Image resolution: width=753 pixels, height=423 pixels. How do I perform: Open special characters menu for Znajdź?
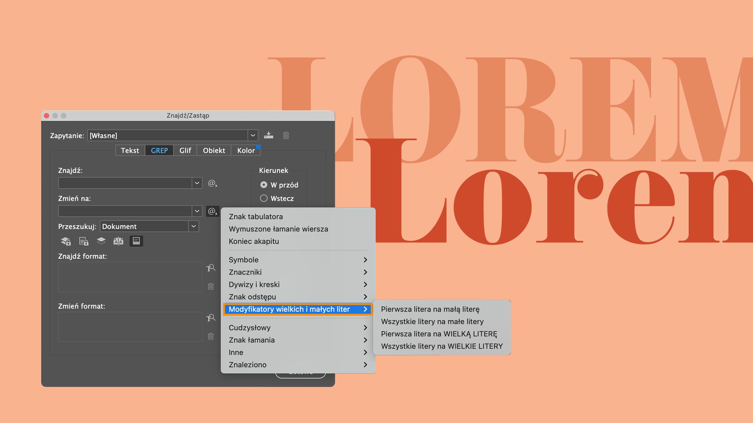click(x=213, y=183)
